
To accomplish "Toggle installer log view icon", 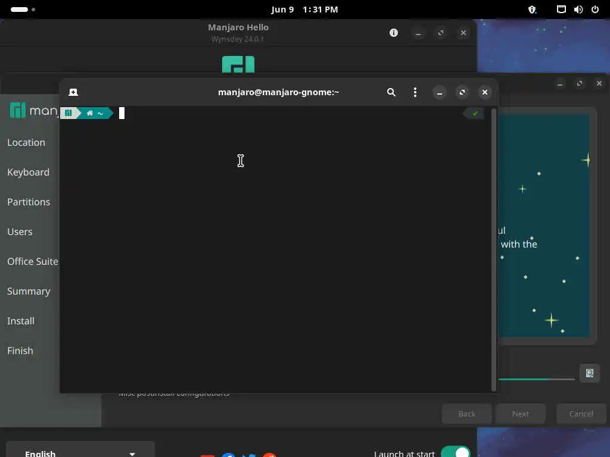I will click(590, 373).
